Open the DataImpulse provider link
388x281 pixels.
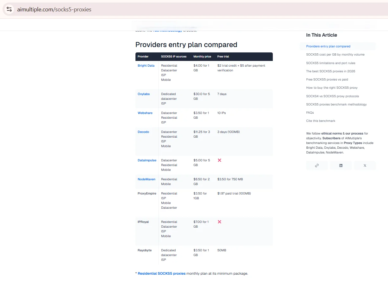click(x=147, y=160)
